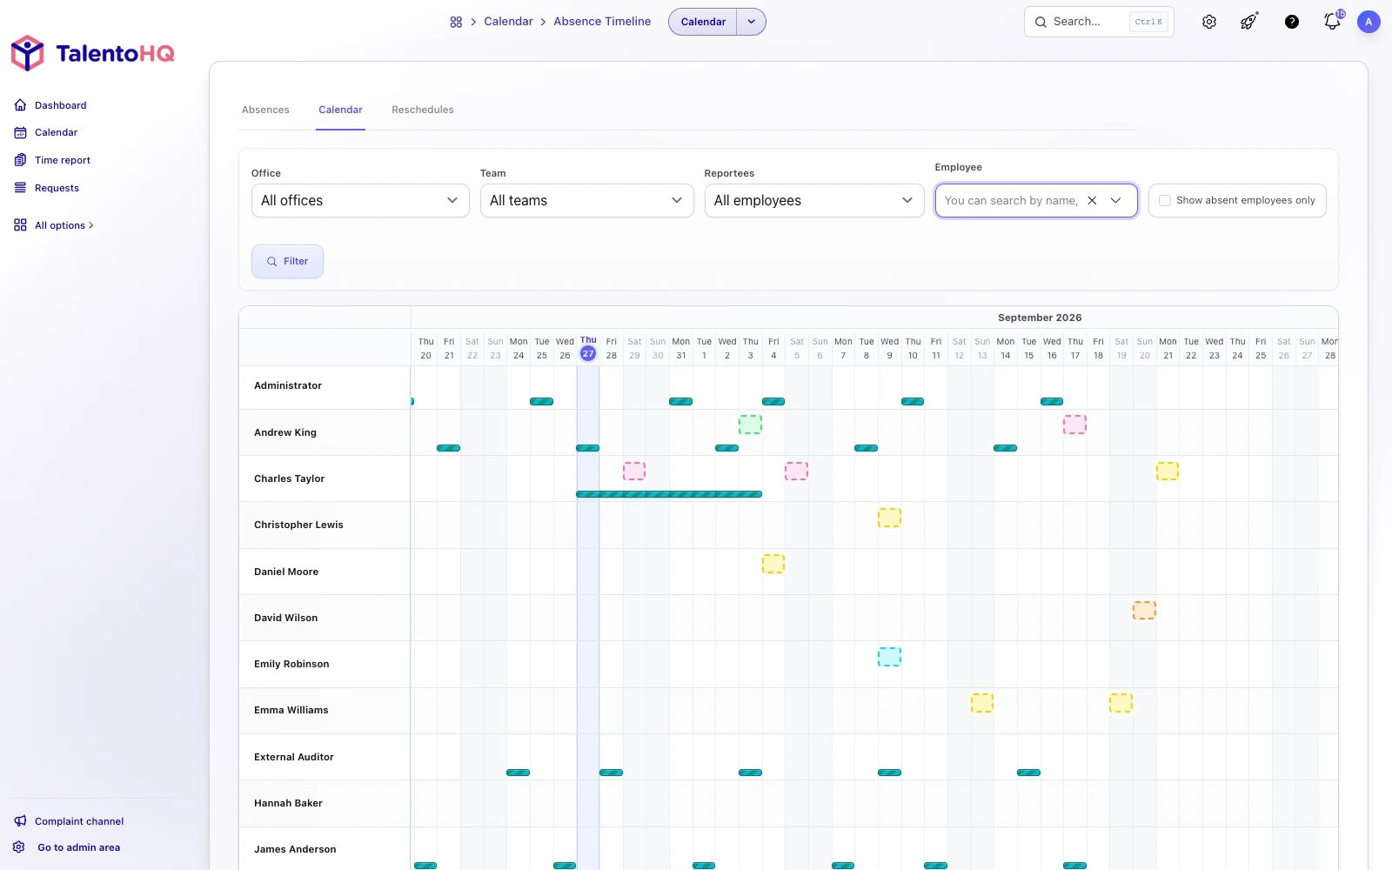Open the Calendar view split-button arrow
Screen dimensions: 1392x870
(752, 22)
